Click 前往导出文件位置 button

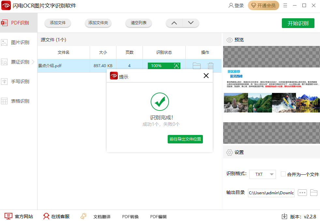coord(185,139)
